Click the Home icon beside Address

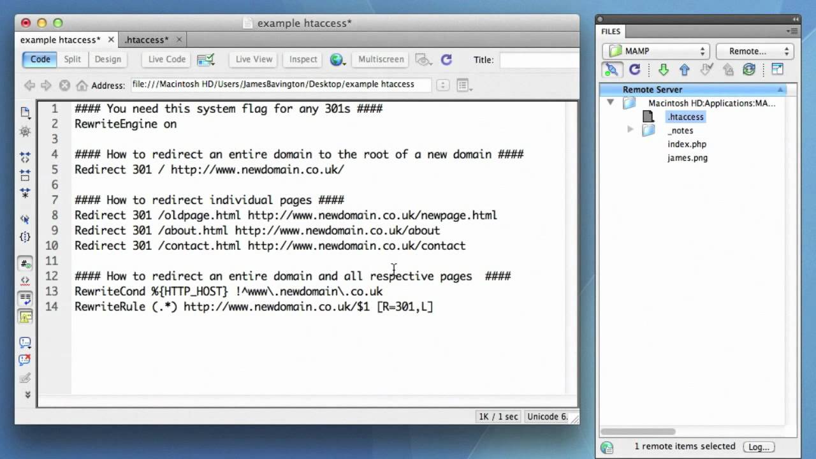click(x=82, y=85)
